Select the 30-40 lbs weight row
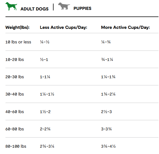Screen dimensions: 159x154 82,94
